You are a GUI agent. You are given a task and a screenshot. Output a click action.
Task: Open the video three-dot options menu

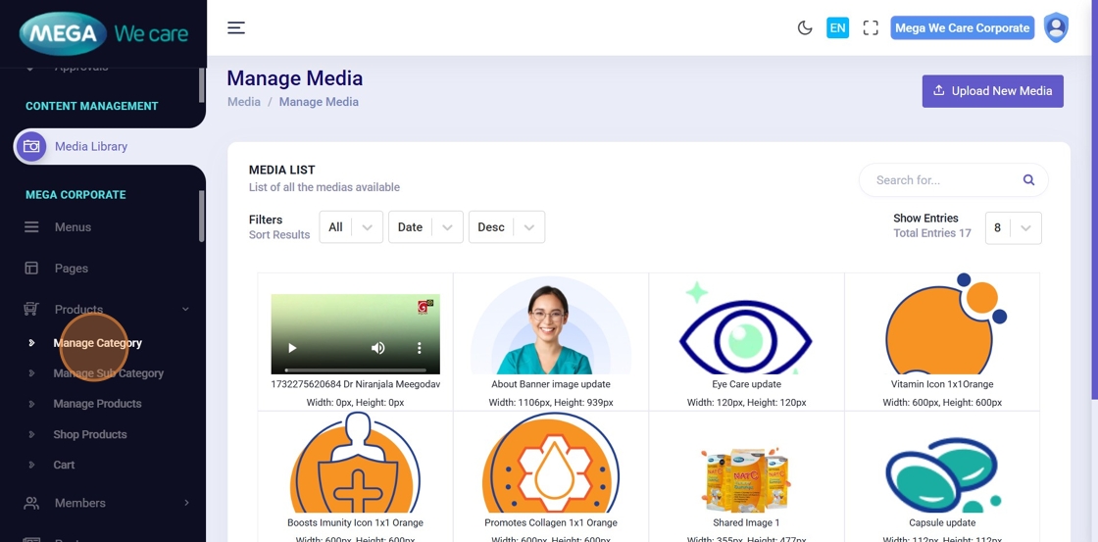(419, 348)
